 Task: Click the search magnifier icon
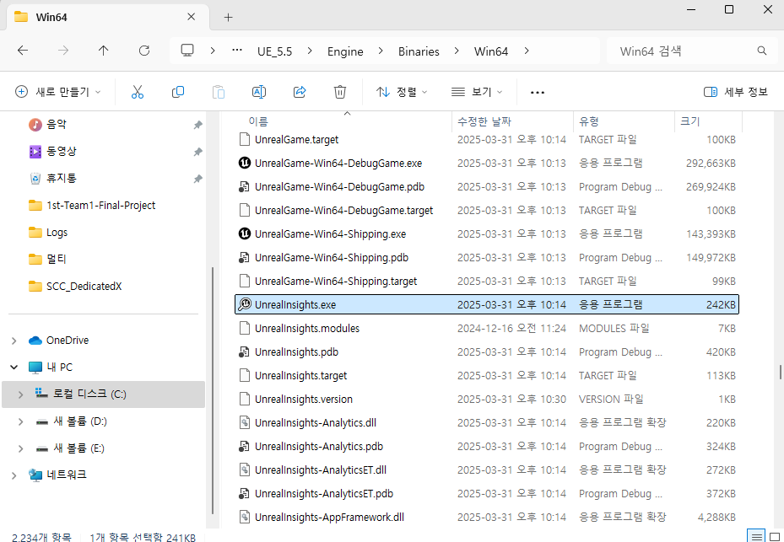click(762, 51)
